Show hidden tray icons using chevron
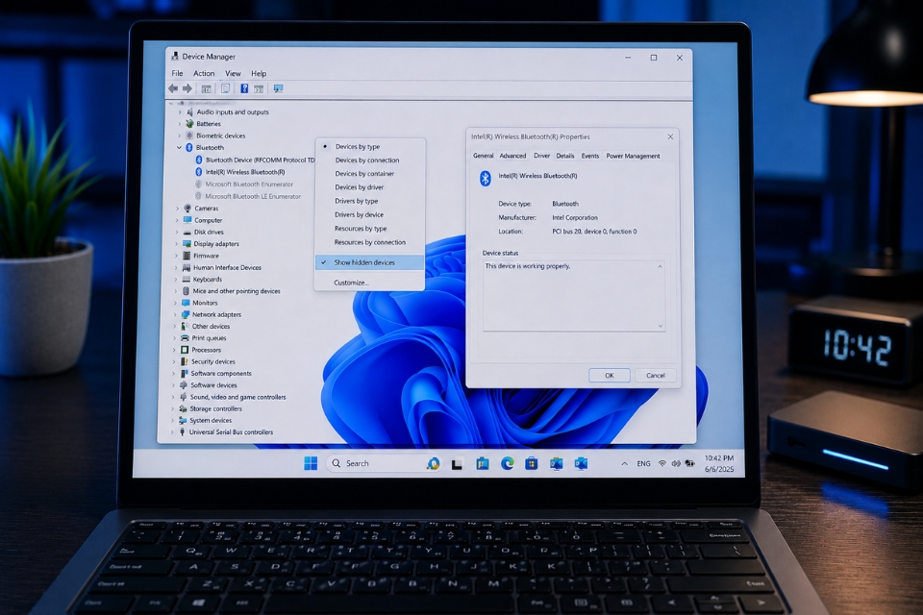The image size is (923, 615). click(625, 464)
